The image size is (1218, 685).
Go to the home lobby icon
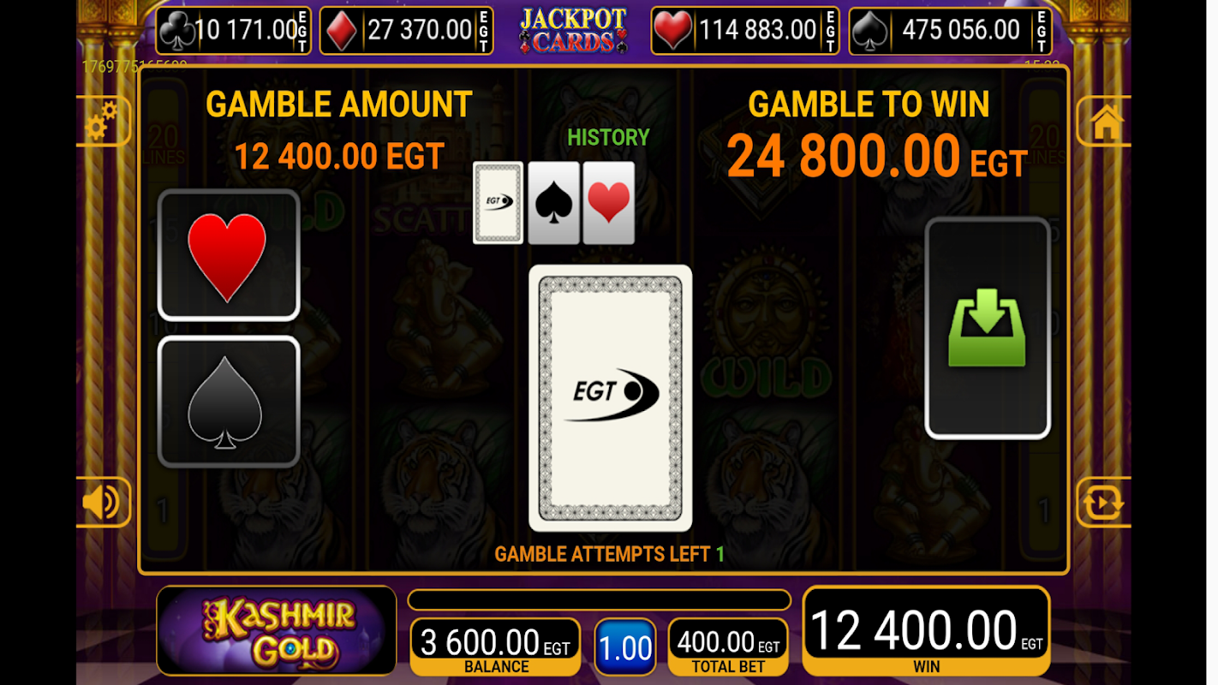tap(1104, 122)
